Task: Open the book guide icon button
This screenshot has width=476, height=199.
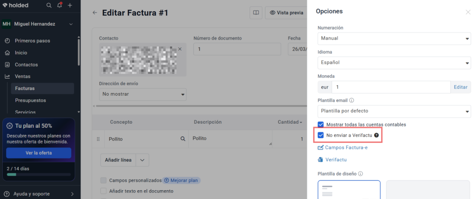Action: [256, 13]
